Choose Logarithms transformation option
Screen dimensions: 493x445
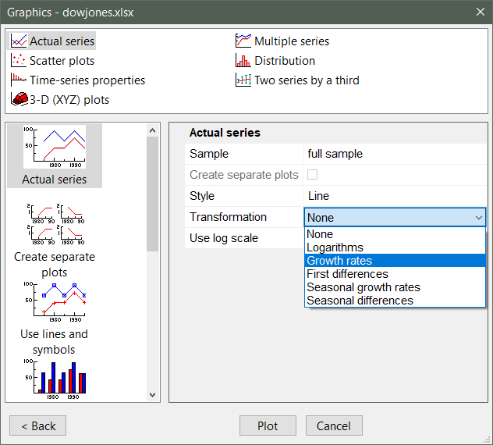[335, 247]
